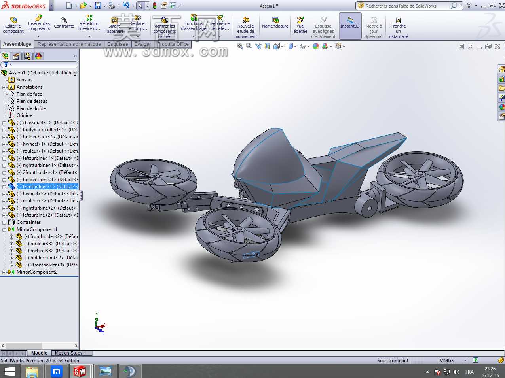Image resolution: width=505 pixels, height=378 pixels.
Task: Open the Produits Office tab
Action: [x=173, y=44]
